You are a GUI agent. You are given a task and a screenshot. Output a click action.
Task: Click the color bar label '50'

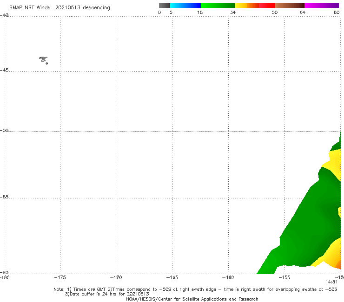pyautogui.click(x=275, y=12)
